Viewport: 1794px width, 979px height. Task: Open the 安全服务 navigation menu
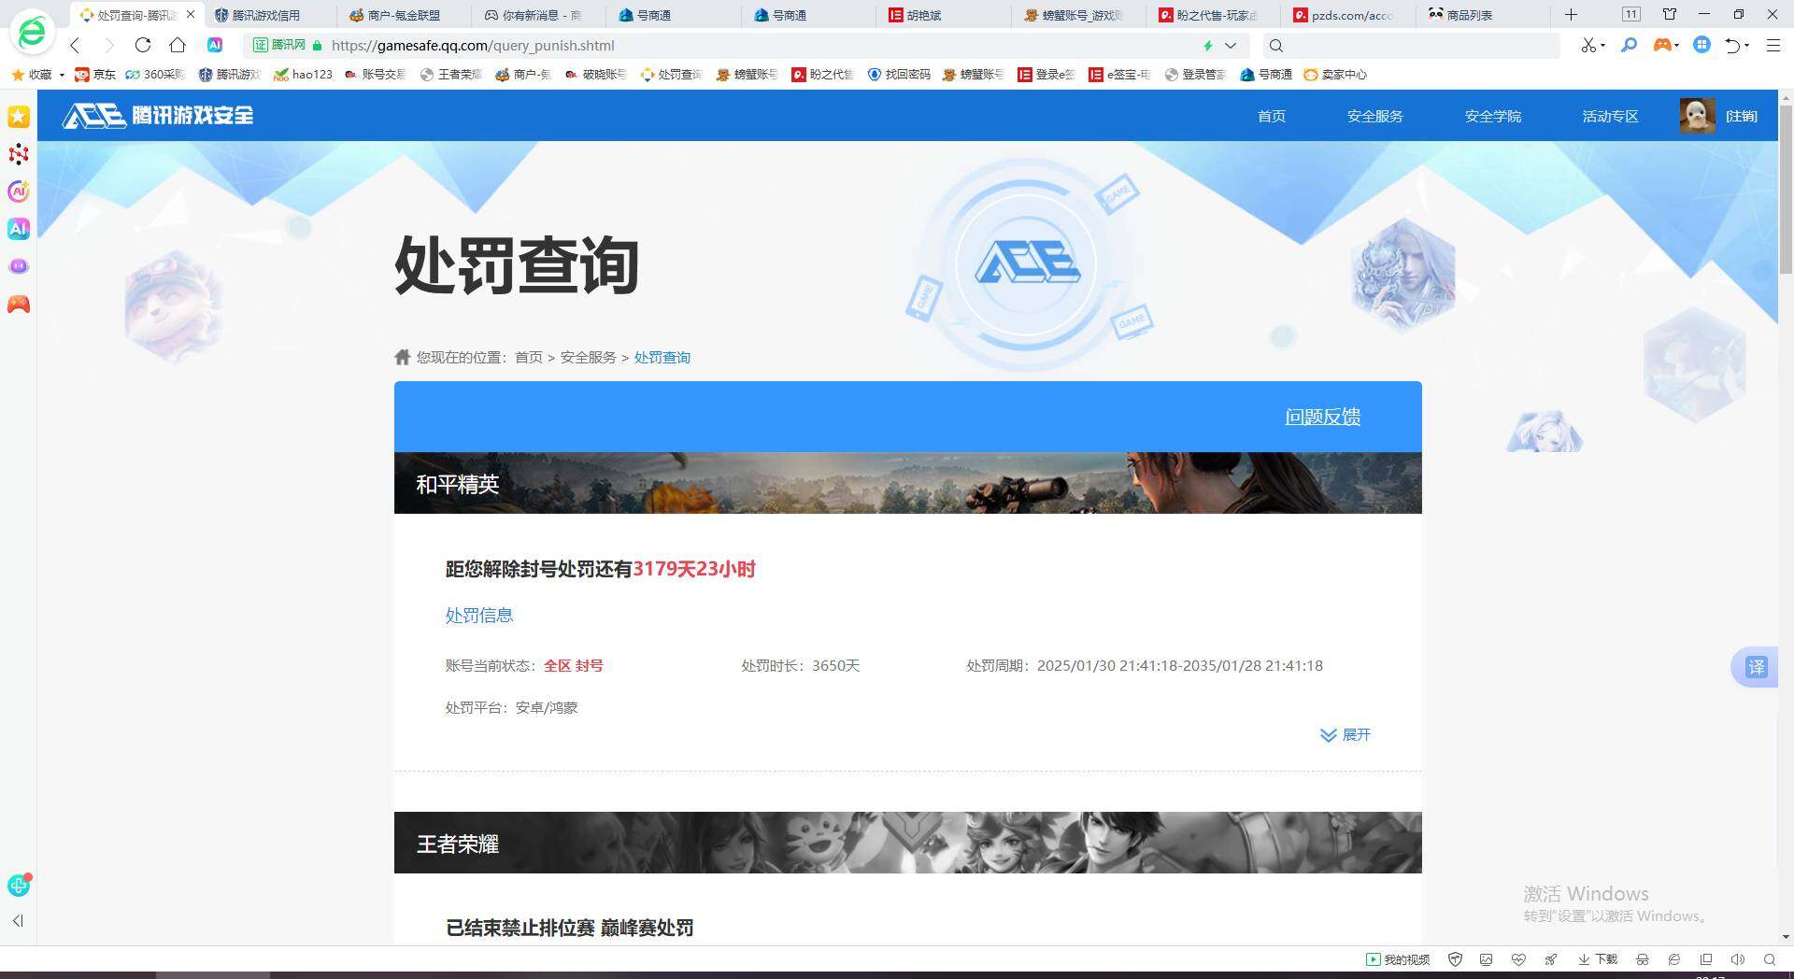pos(1374,116)
